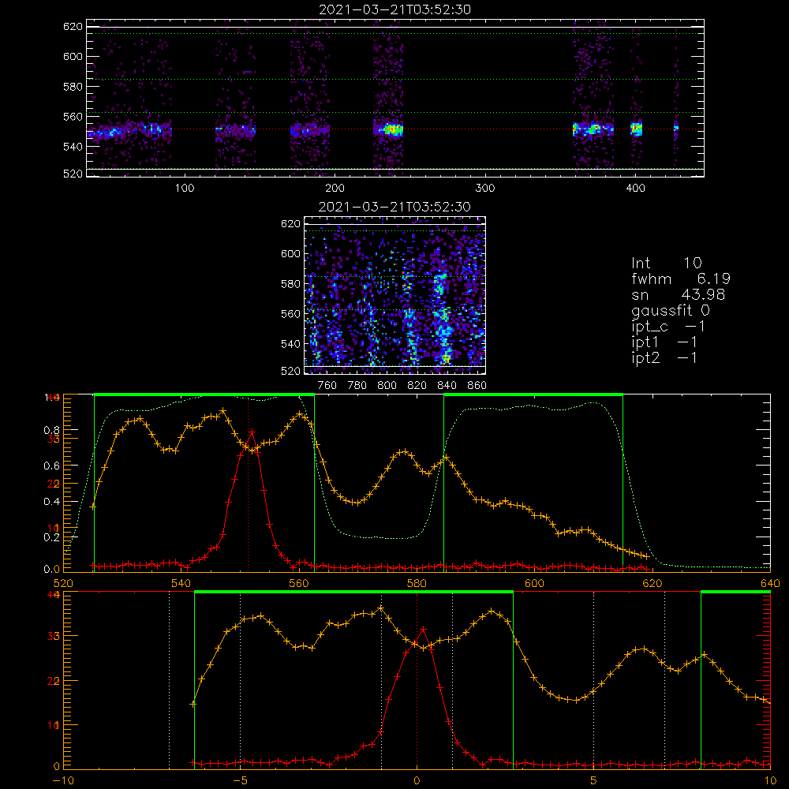
Task: Click y-axis label 560 of the square image panel
Action: pos(290,314)
